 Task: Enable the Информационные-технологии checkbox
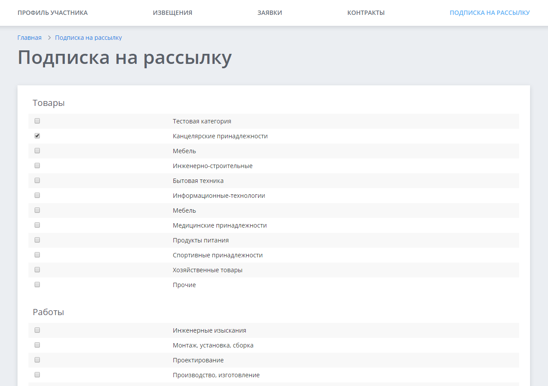coord(37,195)
